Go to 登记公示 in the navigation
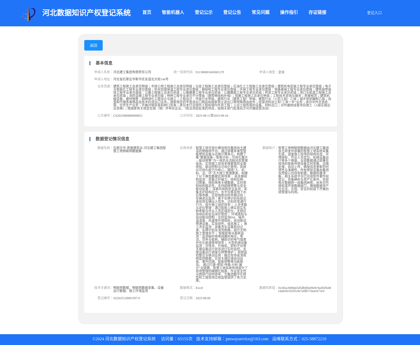Viewport: 420px width, 345px height. pyautogui.click(x=204, y=12)
